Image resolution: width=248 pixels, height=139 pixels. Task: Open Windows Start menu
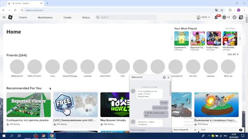(x=4, y=136)
